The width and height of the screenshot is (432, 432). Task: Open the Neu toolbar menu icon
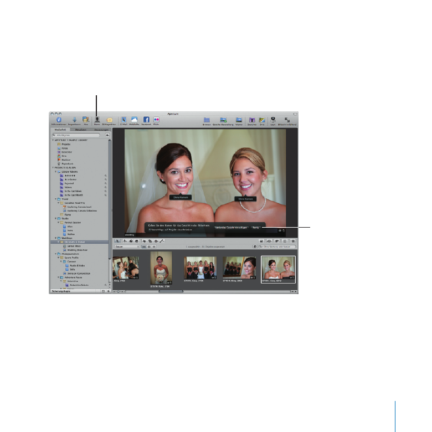(86, 120)
